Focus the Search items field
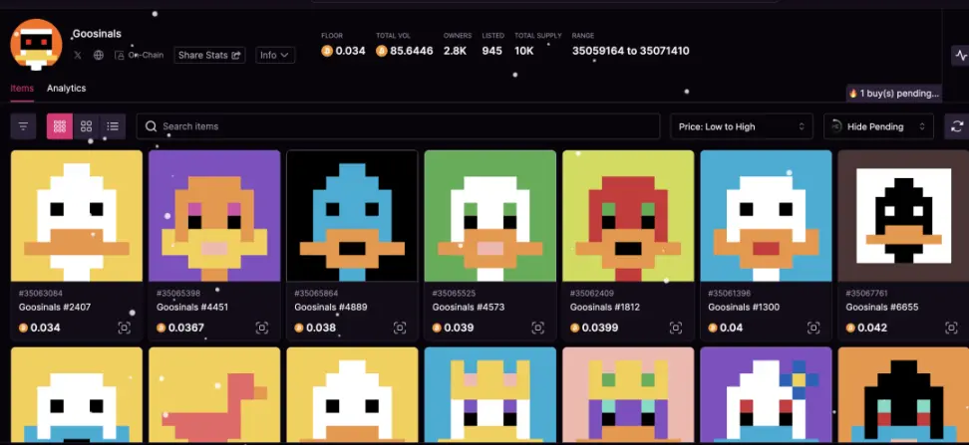 click(399, 126)
